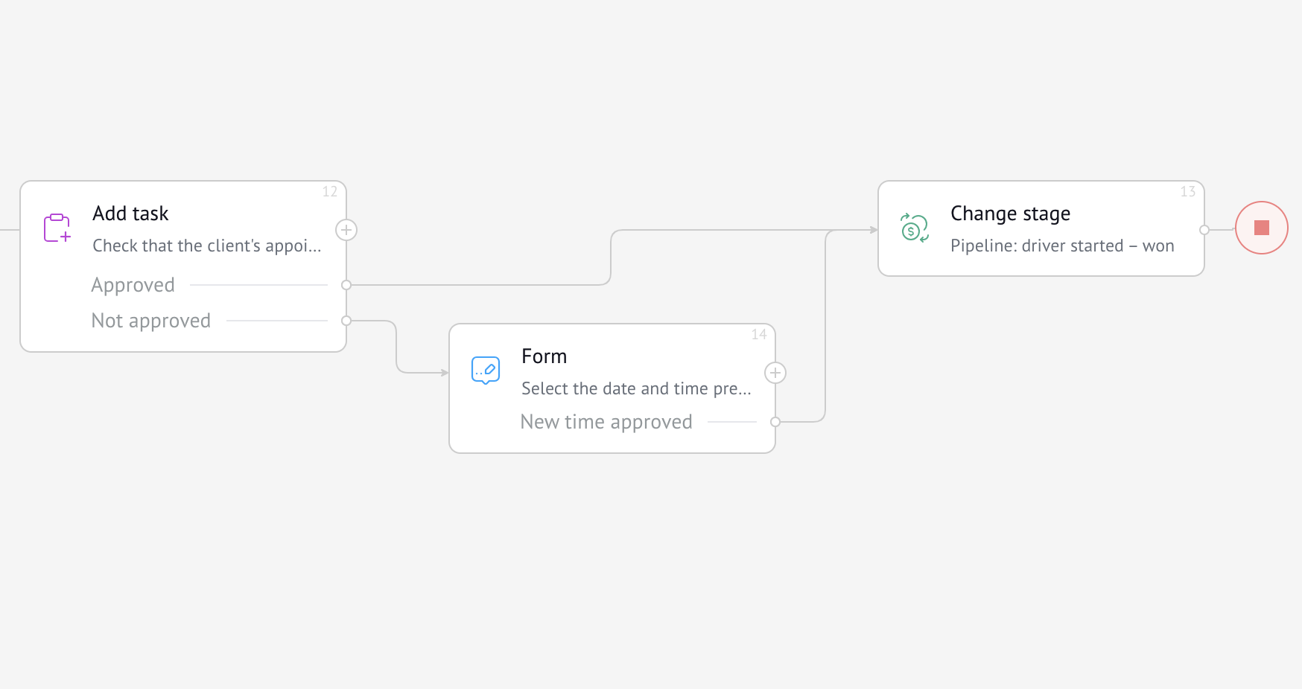Viewport: 1302px width, 689px height.
Task: Open the Form block title
Action: (544, 356)
